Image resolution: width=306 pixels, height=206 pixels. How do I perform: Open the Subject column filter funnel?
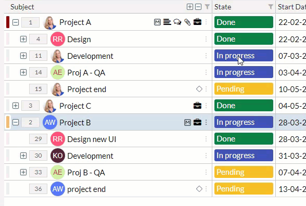click(207, 7)
